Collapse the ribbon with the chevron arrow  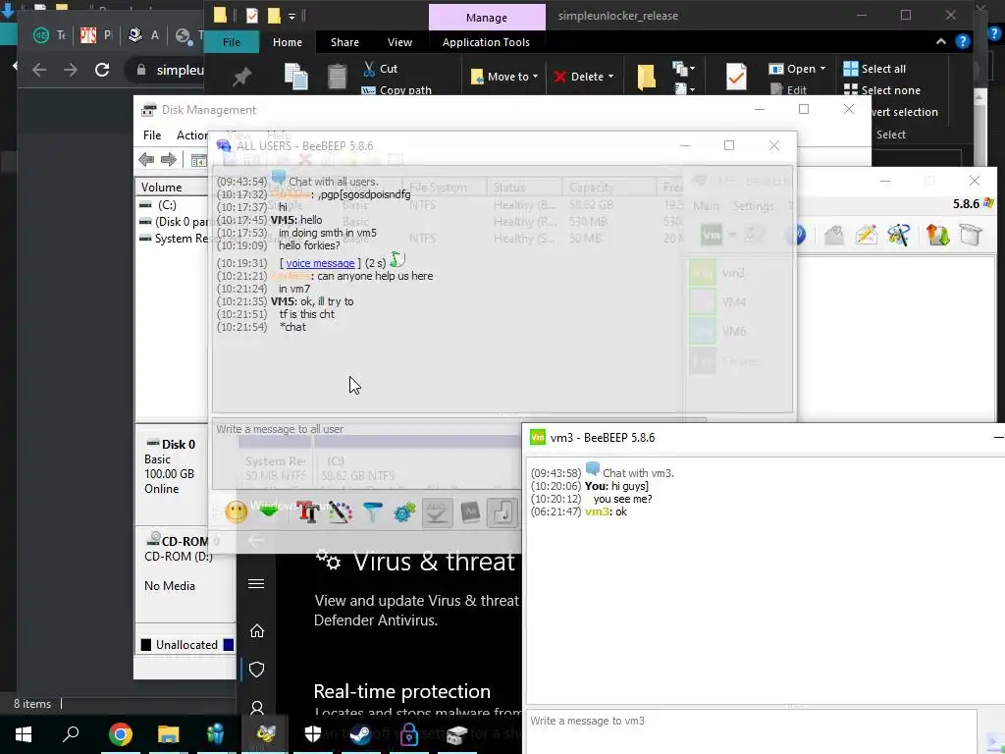[x=940, y=41]
